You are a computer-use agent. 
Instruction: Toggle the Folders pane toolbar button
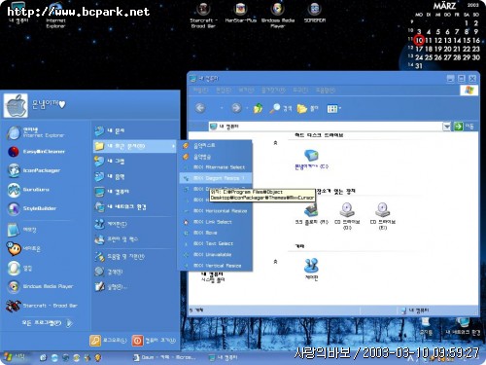(307, 108)
